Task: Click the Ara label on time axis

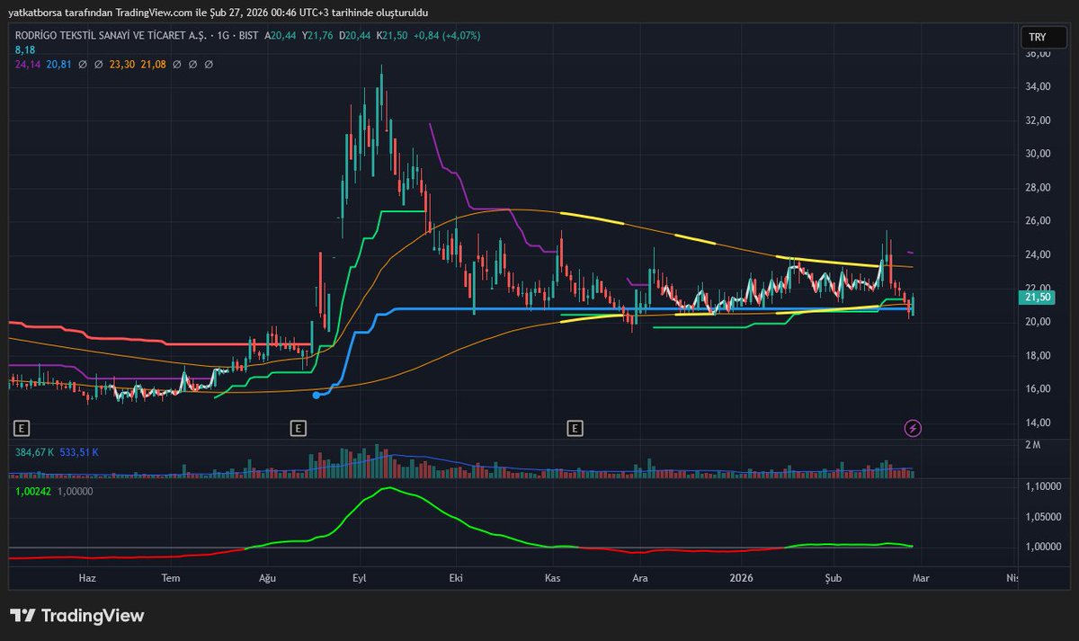Action: [640, 578]
